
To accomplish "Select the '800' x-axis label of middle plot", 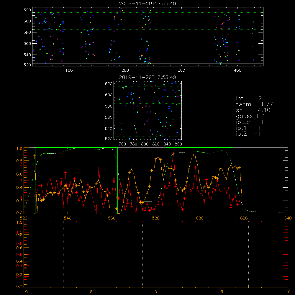I will tap(145, 144).
